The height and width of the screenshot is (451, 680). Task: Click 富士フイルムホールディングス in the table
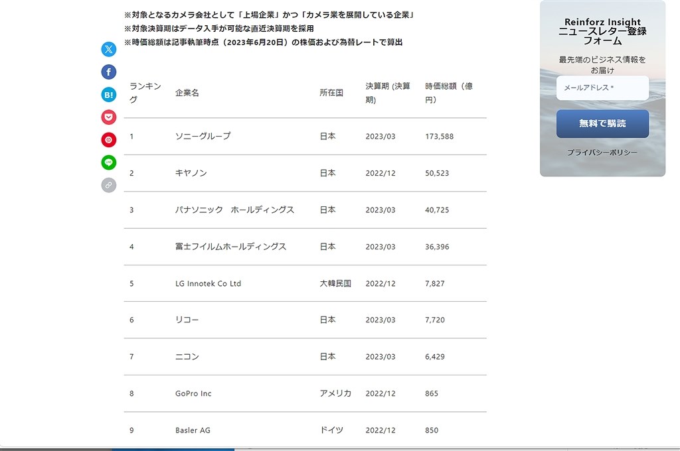tap(230, 247)
